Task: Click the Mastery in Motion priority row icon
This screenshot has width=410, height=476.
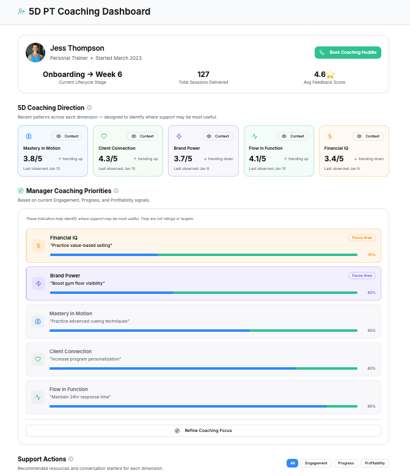Action: (38, 321)
